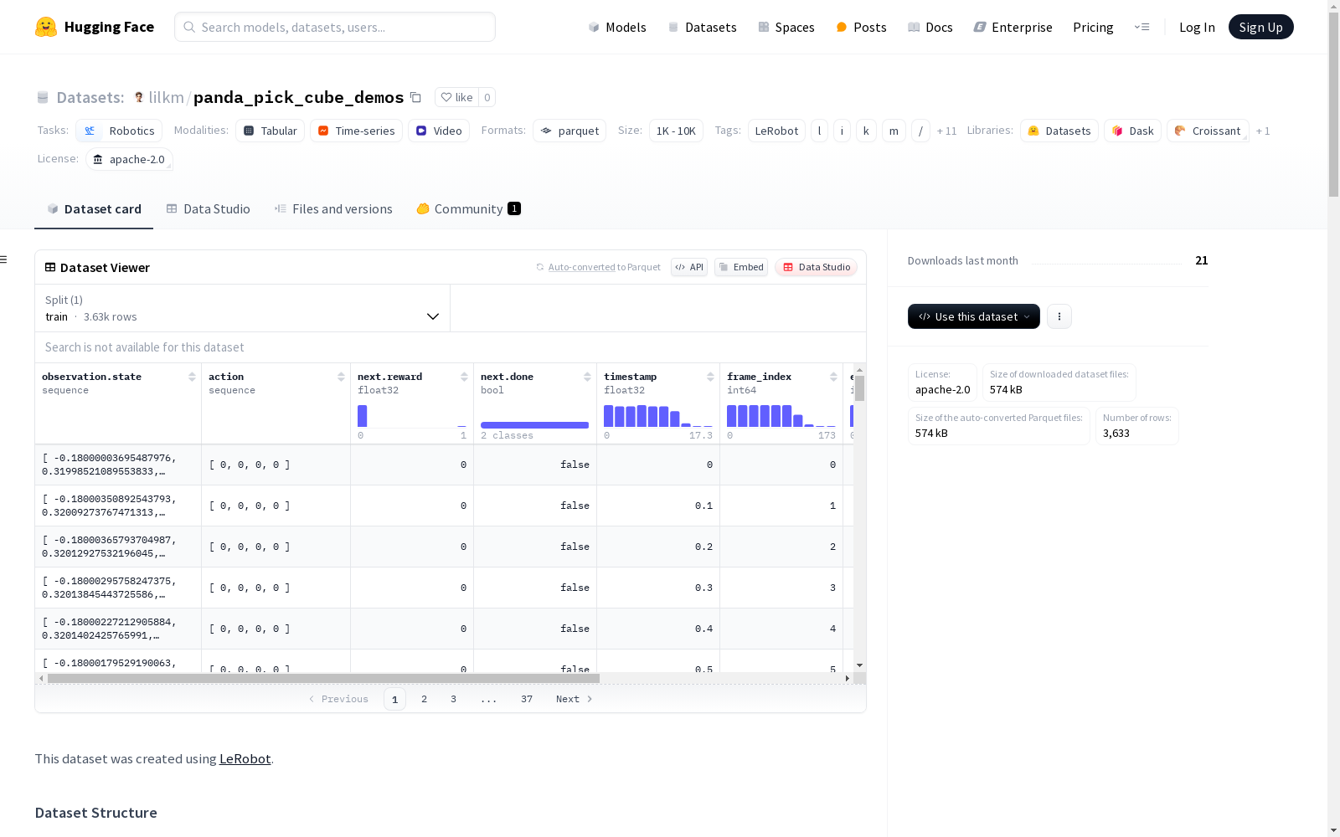Click the next.done class distribution bar
The width and height of the screenshot is (1340, 837).
click(x=534, y=425)
